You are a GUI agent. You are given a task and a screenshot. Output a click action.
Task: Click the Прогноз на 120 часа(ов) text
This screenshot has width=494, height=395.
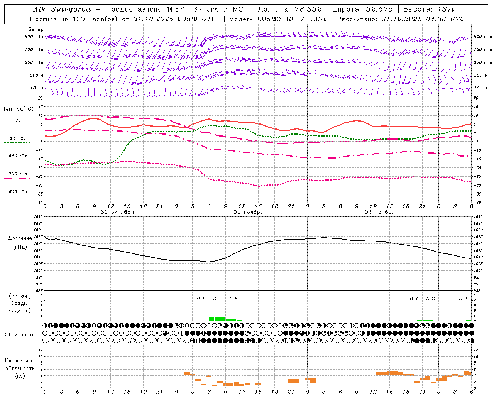[74, 19]
